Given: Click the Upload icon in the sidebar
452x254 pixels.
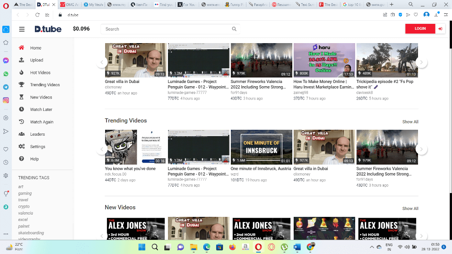Looking at the screenshot, I should point(21,60).
